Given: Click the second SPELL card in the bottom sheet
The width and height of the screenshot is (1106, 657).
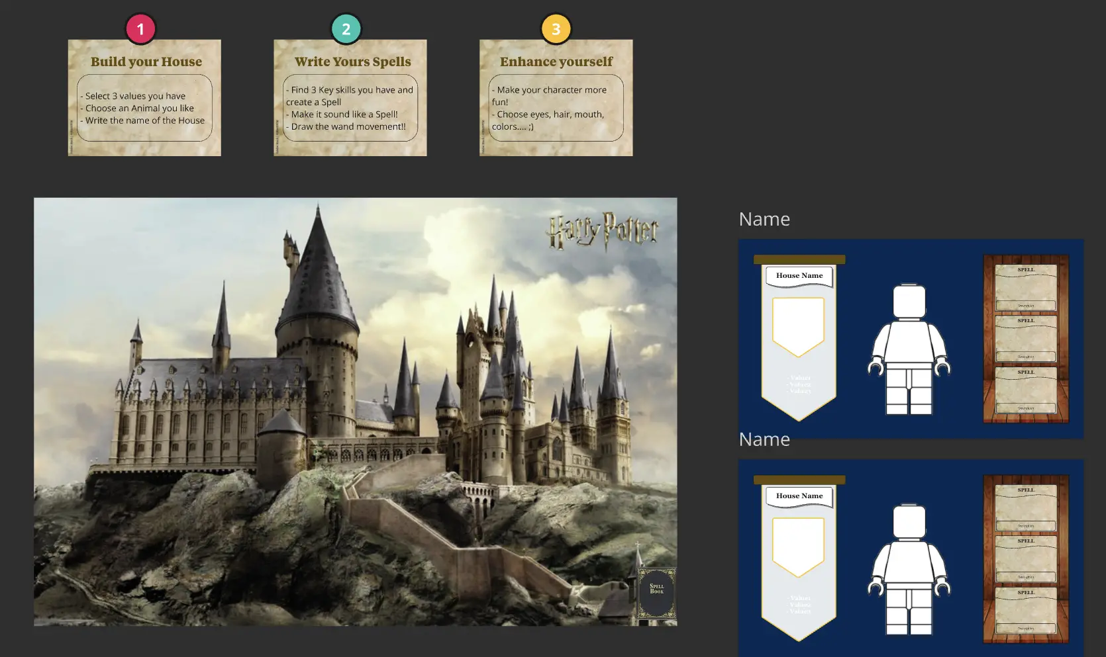Looking at the screenshot, I should click(x=1026, y=559).
